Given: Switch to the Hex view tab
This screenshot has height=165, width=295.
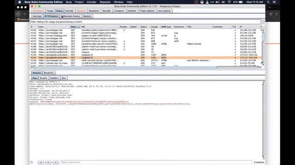Looking at the screenshot, I should tap(64, 78).
